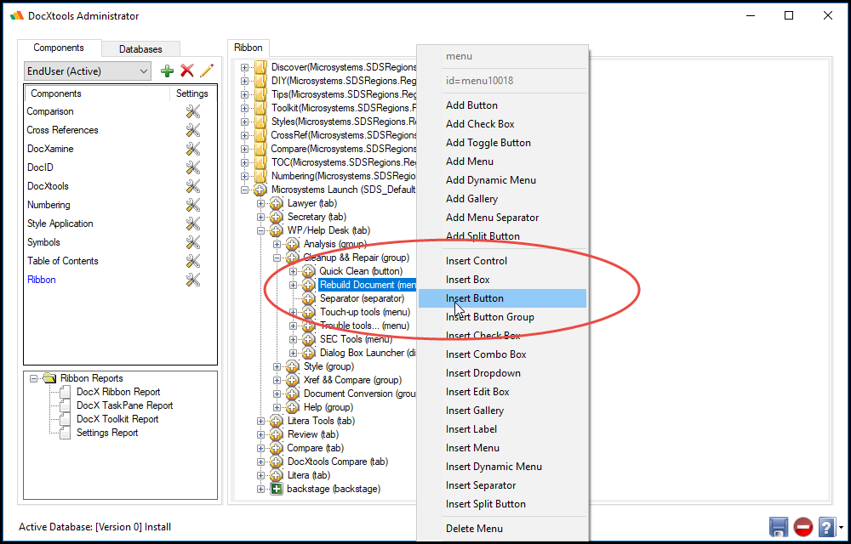The width and height of the screenshot is (851, 544).
Task: Click the Ribbon link in the Components list
Action: [41, 280]
